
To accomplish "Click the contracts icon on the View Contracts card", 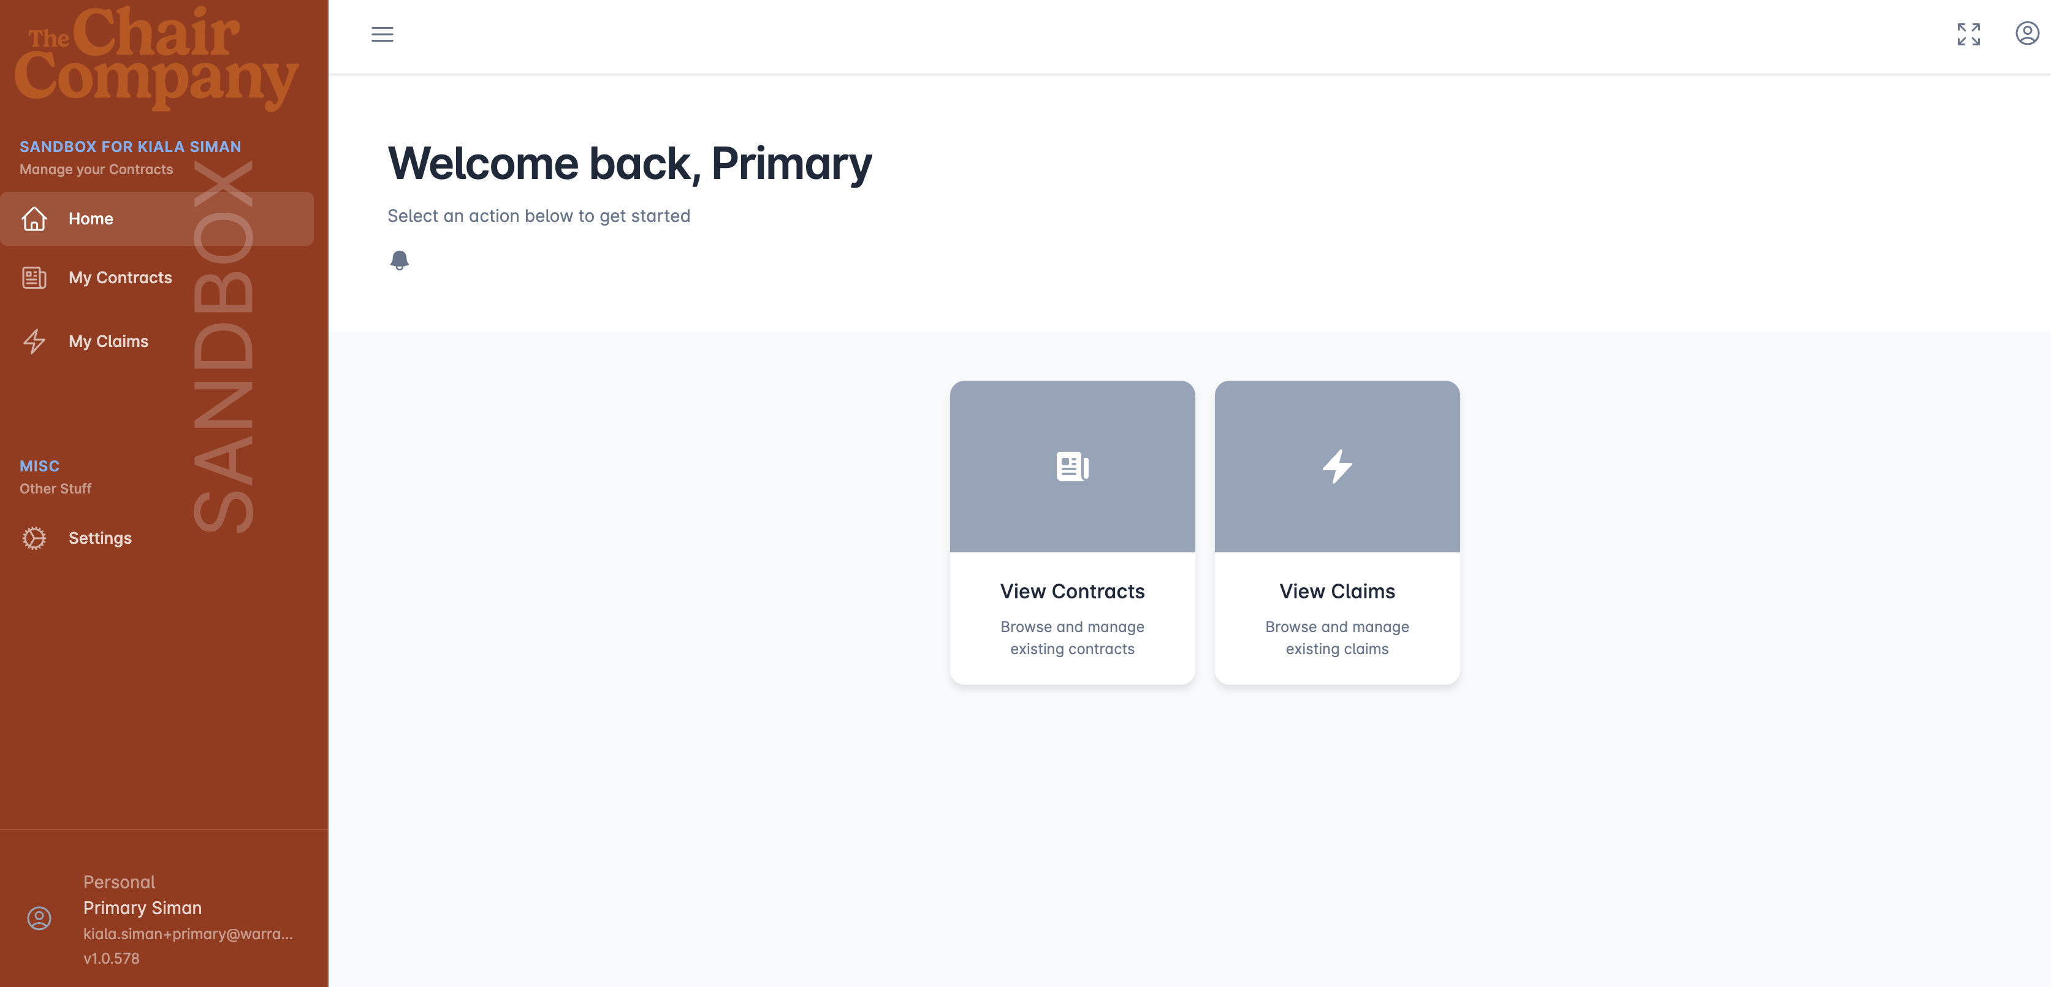I will click(1071, 466).
